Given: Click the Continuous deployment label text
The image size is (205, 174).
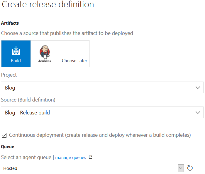Looking at the screenshot, I should (x=100, y=135).
